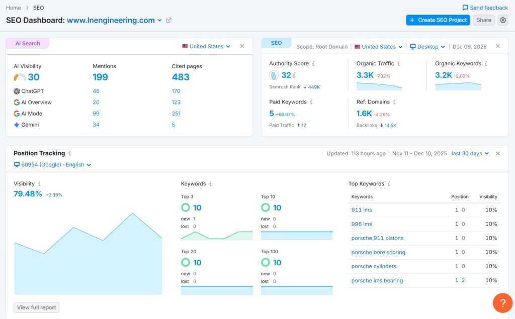
Task: Select the AI Search tab label
Action: point(28,43)
